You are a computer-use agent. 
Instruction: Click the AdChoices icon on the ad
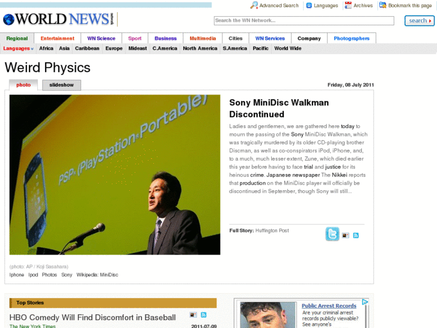pyautogui.click(x=365, y=302)
